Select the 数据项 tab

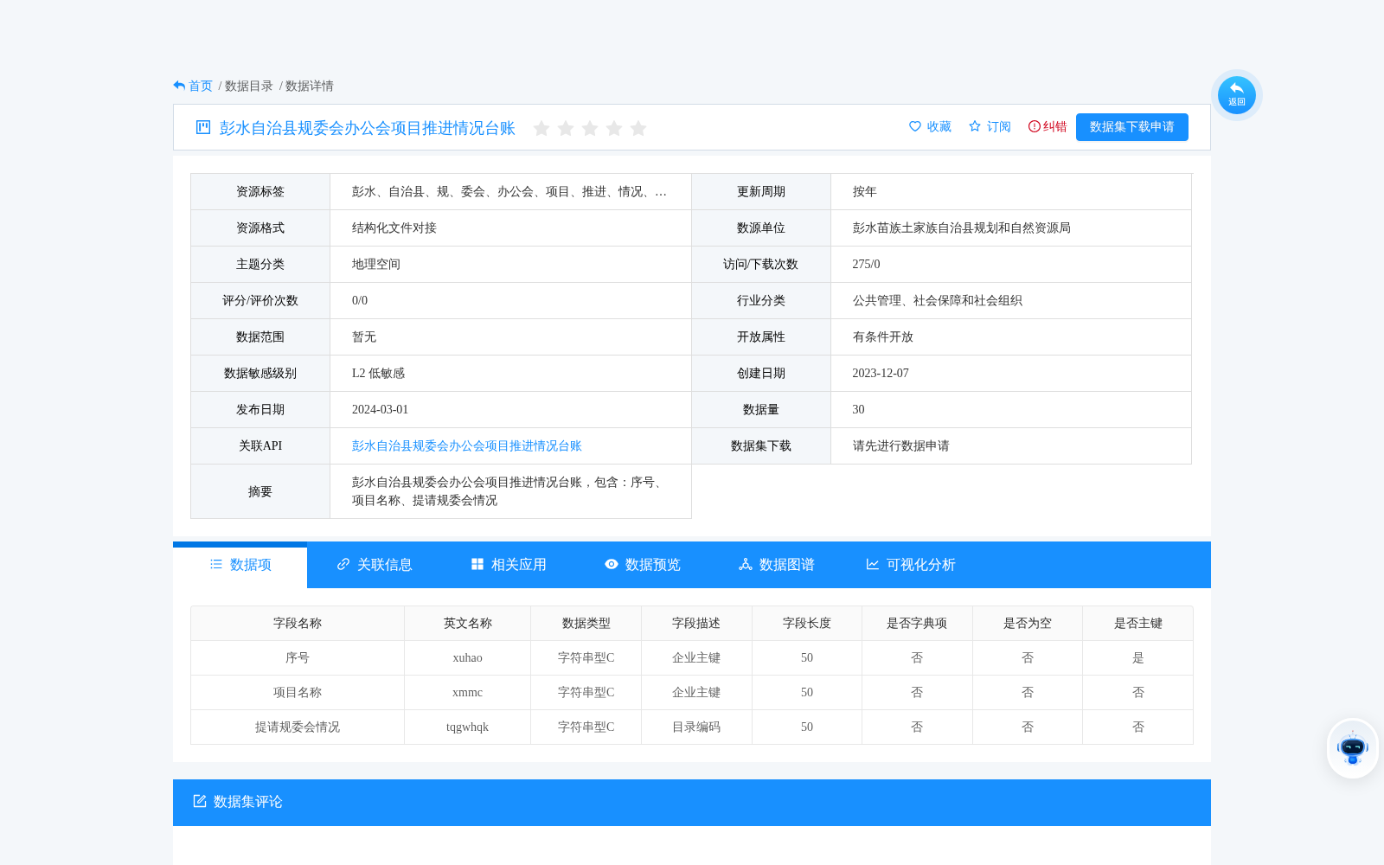240,565
